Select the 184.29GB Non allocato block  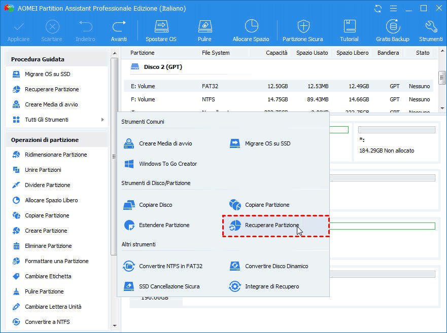pyautogui.click(x=397, y=142)
